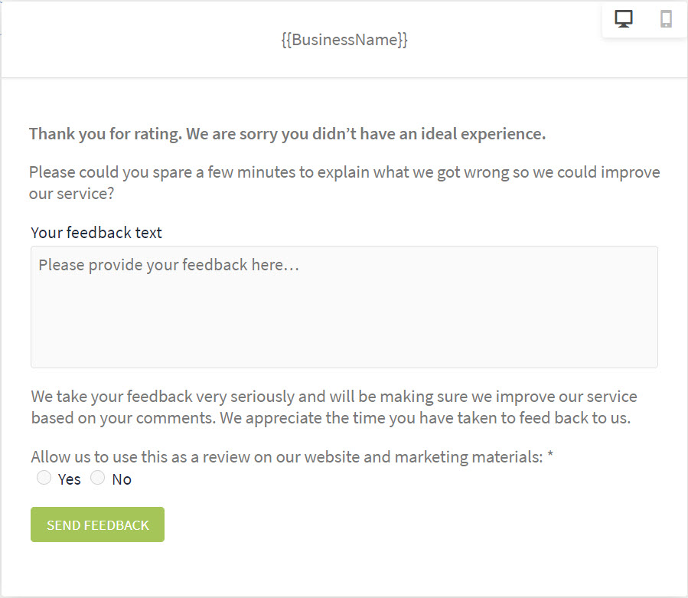Click the 'Your feedback text' label

click(96, 232)
